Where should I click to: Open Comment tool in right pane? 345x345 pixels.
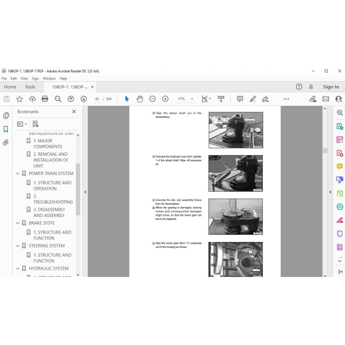340,167
